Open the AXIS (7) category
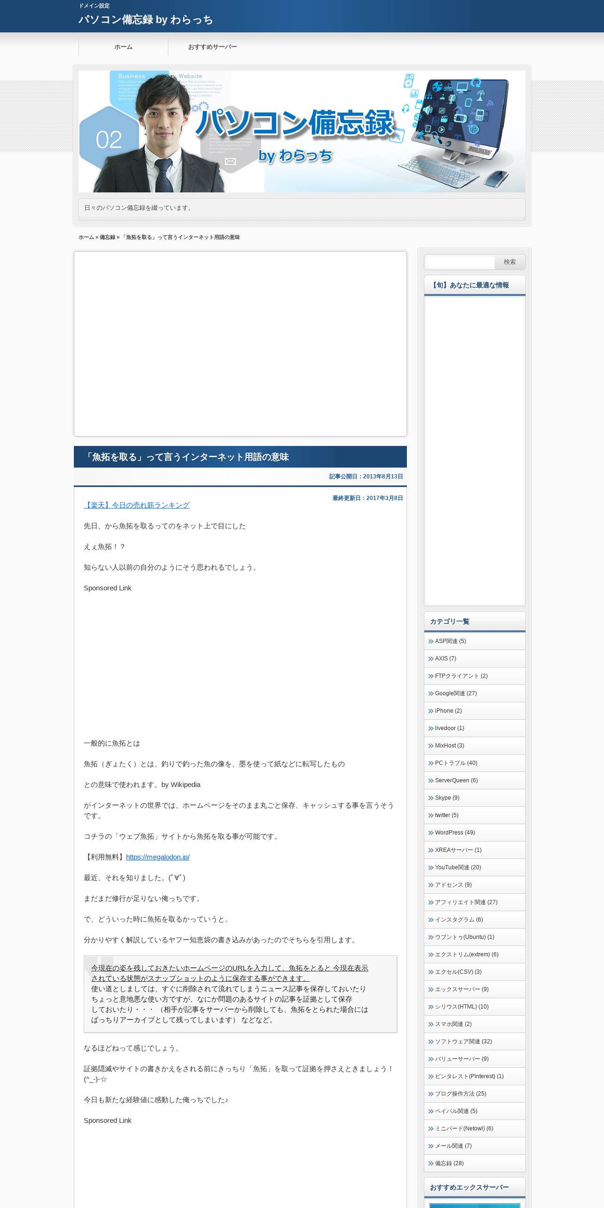 pos(475,659)
